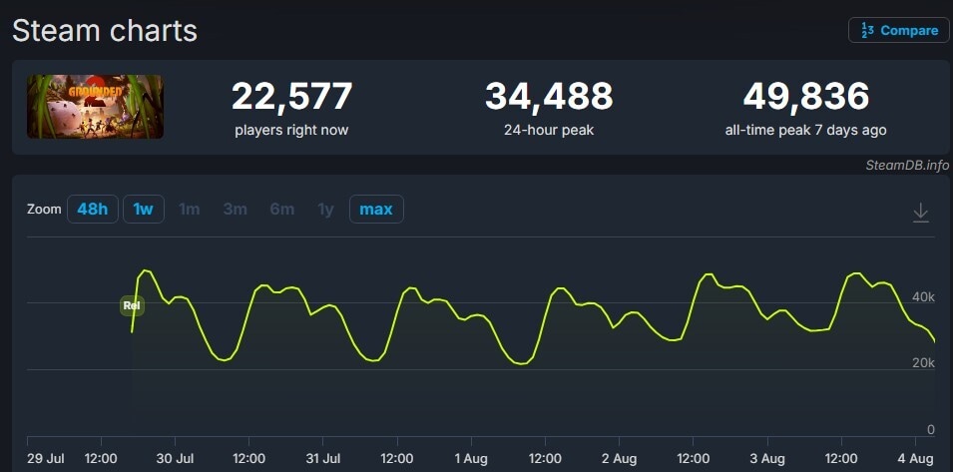Click the 4 Aug date label

(915, 458)
